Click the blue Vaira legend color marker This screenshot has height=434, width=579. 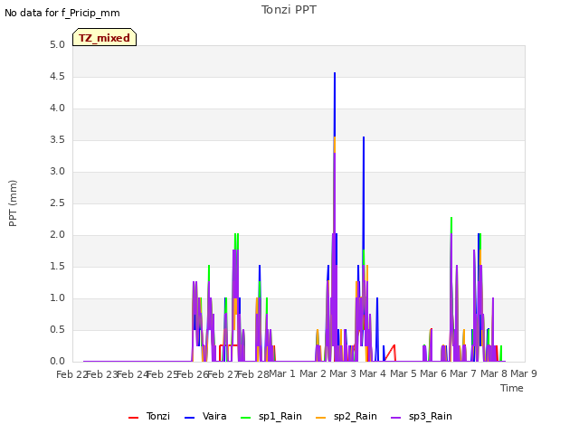click(189, 418)
